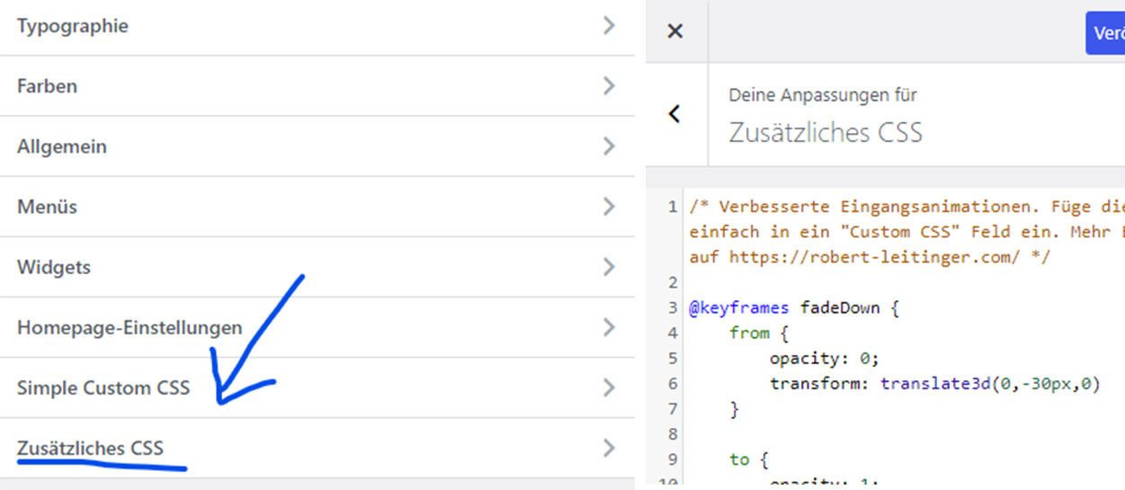1125x490 pixels.
Task: Open the Widgets label in the sidebar
Action: coord(54,267)
